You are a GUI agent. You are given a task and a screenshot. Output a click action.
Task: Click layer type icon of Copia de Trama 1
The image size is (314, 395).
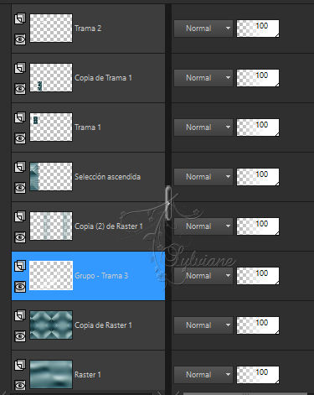point(20,68)
